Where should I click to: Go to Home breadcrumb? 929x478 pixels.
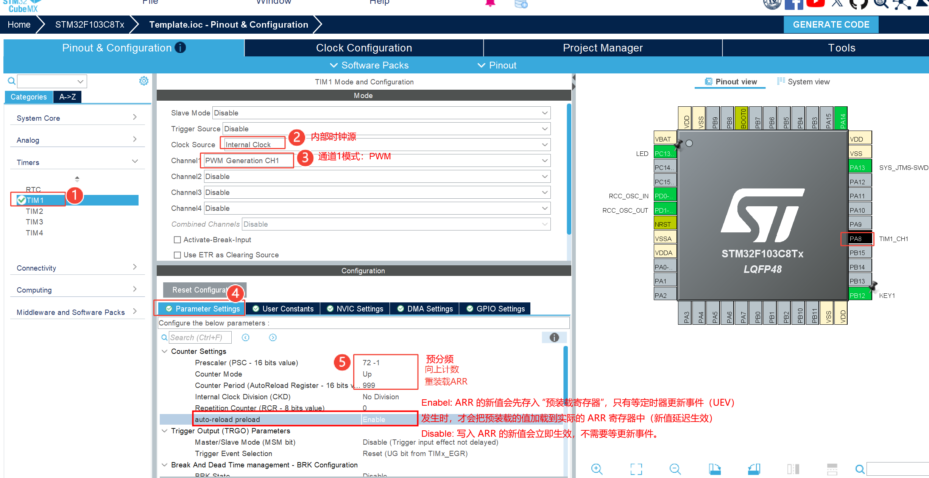[19, 25]
